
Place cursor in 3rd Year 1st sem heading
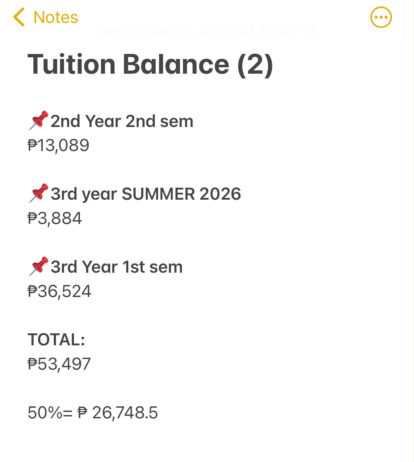click(117, 267)
